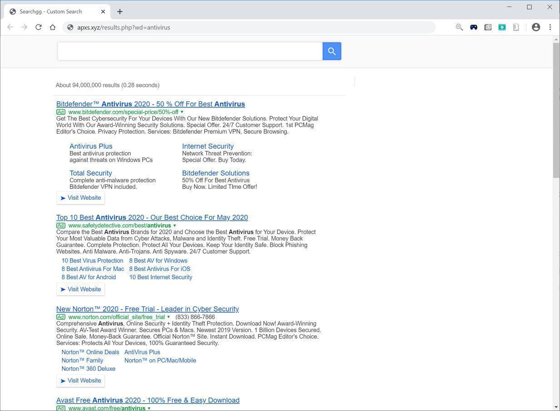The image size is (560, 411).
Task: Click the scrollbar up arrow
Action: pos(556,40)
